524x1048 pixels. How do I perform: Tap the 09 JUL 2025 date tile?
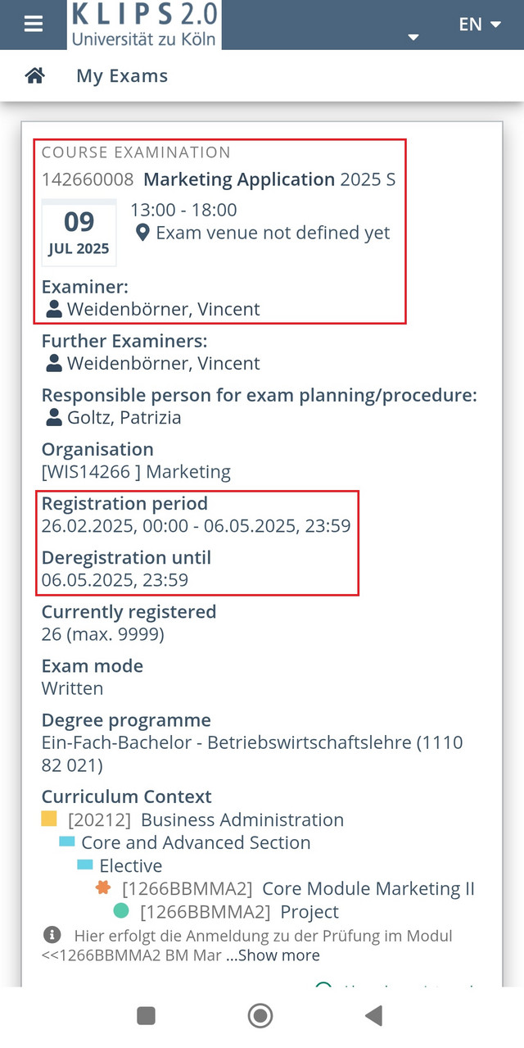click(79, 233)
